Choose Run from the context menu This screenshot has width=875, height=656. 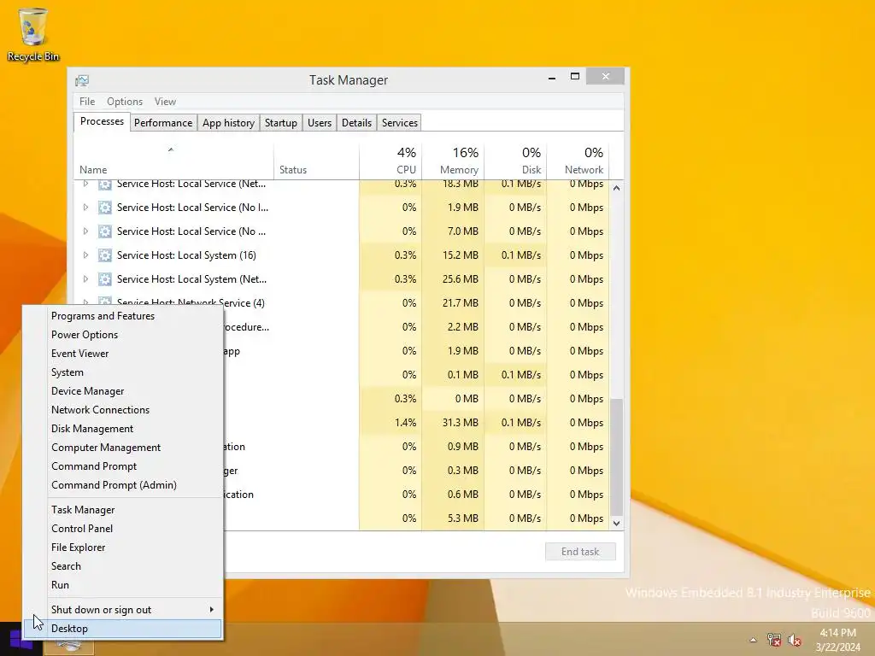coord(123,585)
